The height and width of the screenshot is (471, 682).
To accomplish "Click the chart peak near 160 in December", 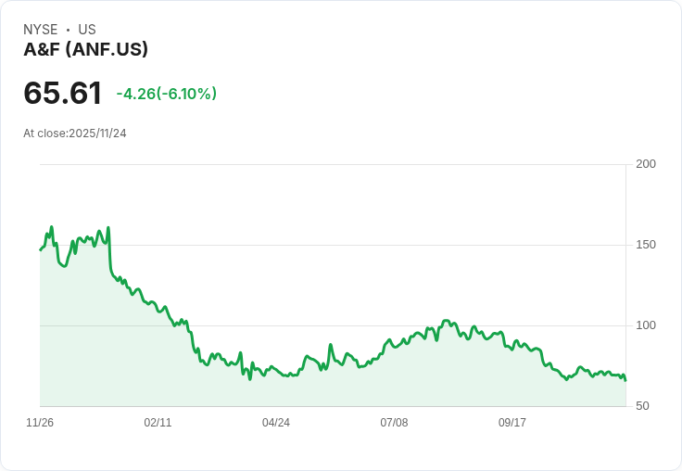I will (x=52, y=227).
